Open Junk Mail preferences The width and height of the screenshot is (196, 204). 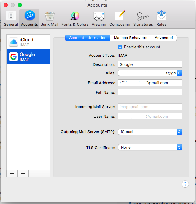(x=50, y=19)
